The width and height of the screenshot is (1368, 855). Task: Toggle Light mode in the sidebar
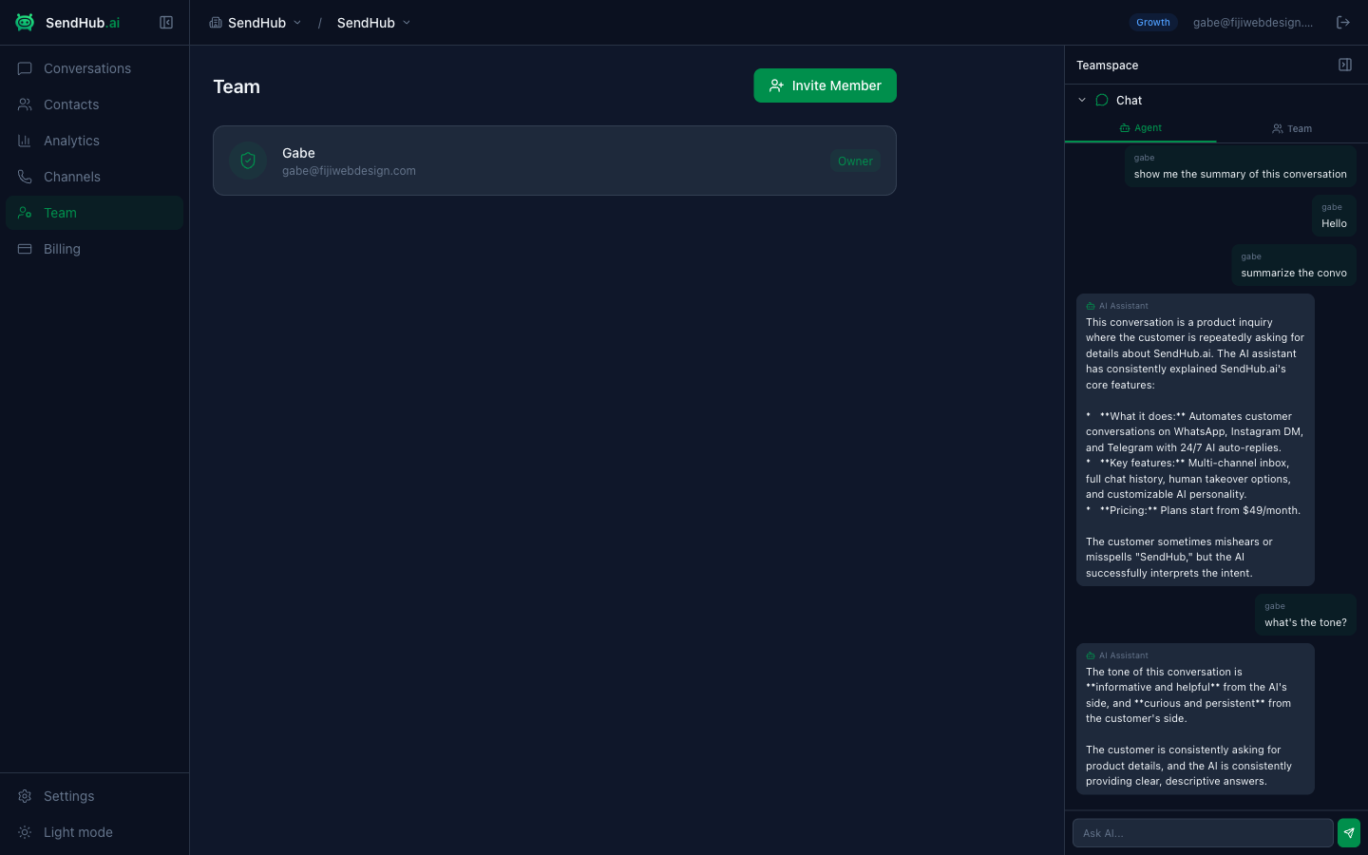(95, 832)
